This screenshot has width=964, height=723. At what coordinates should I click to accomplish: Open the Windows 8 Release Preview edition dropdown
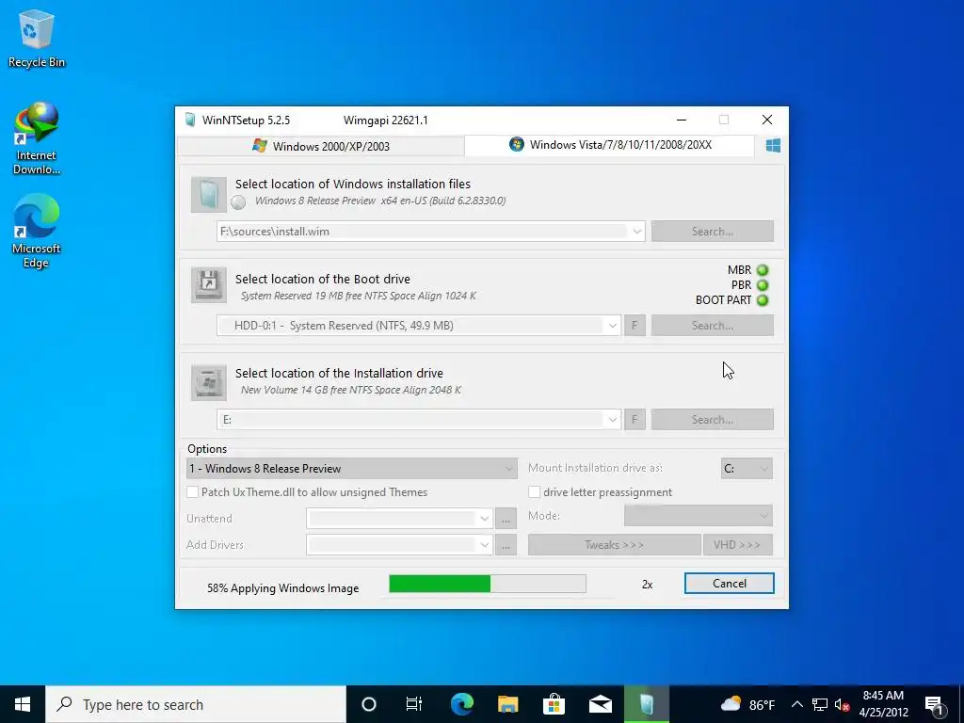[x=351, y=469]
